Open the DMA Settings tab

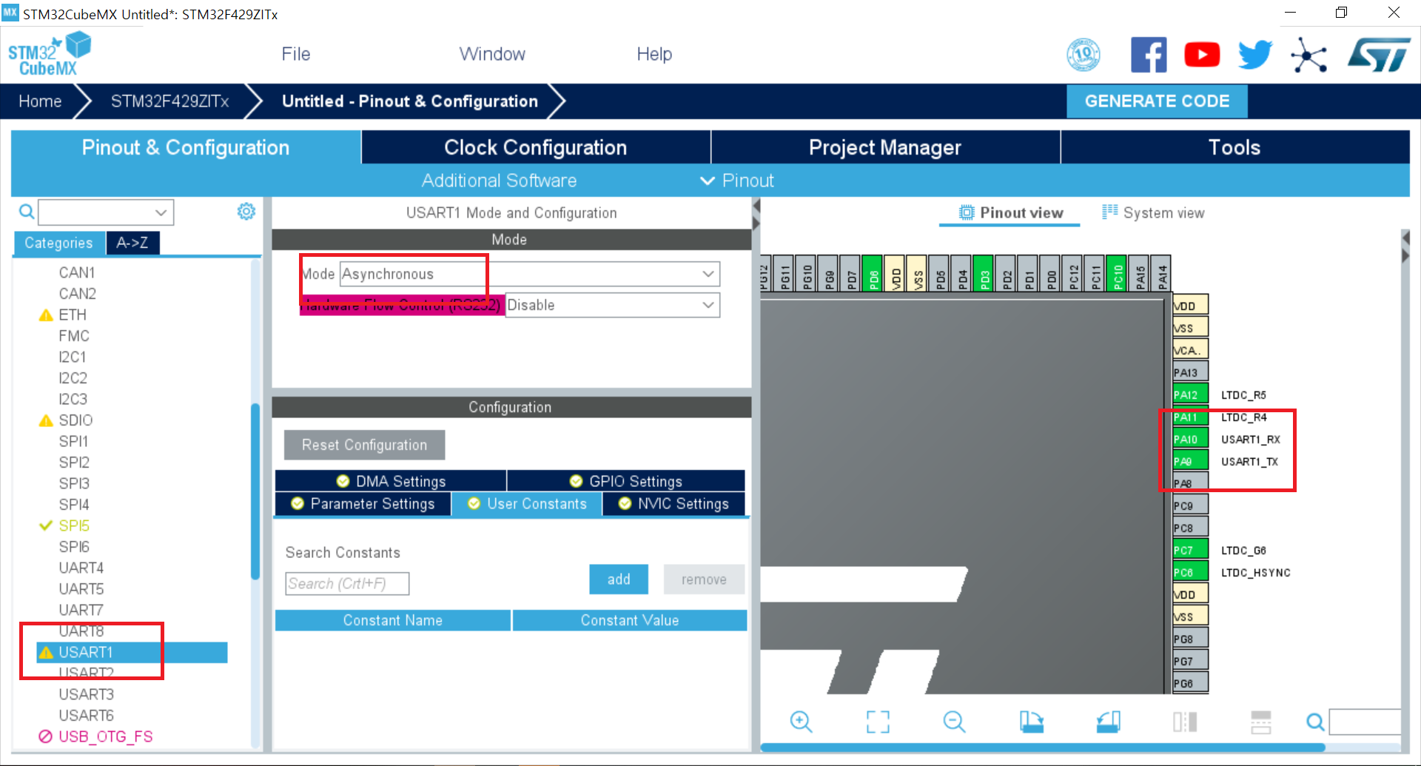pos(391,481)
